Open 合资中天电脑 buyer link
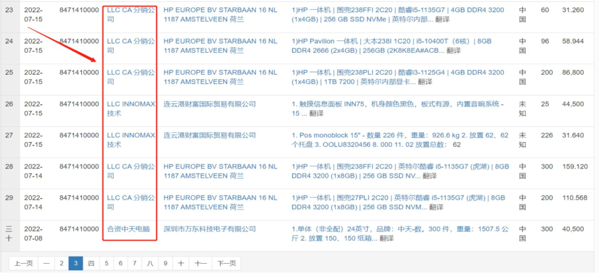 (x=128, y=229)
